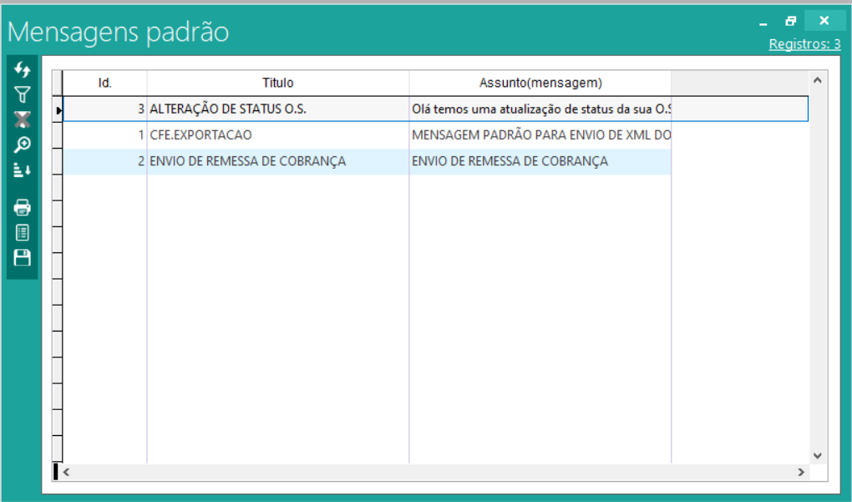852x502 pixels.
Task: Click the vertical scrollbar down arrow
Action: pos(817,455)
